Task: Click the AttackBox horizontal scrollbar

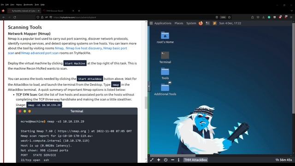Action: [173, 156]
